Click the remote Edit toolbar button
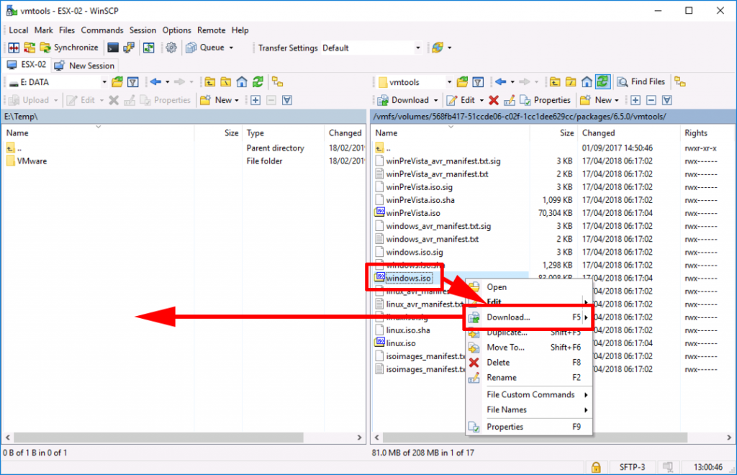 [x=461, y=100]
